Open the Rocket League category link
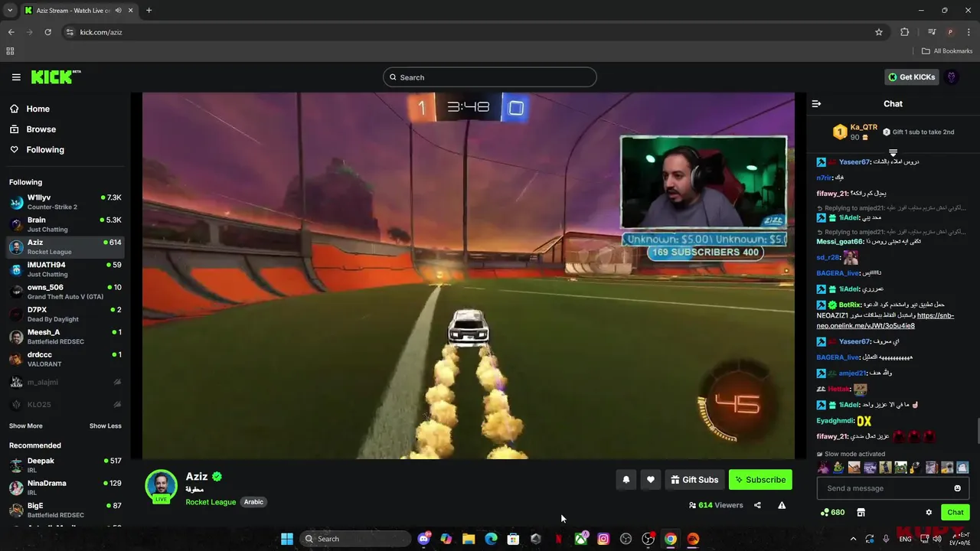Image resolution: width=980 pixels, height=551 pixels. click(x=211, y=502)
